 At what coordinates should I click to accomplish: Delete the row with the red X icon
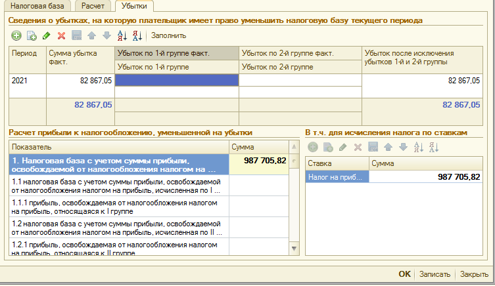[61, 35]
